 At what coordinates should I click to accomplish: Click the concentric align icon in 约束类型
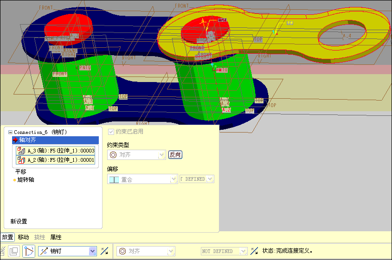(x=113, y=155)
